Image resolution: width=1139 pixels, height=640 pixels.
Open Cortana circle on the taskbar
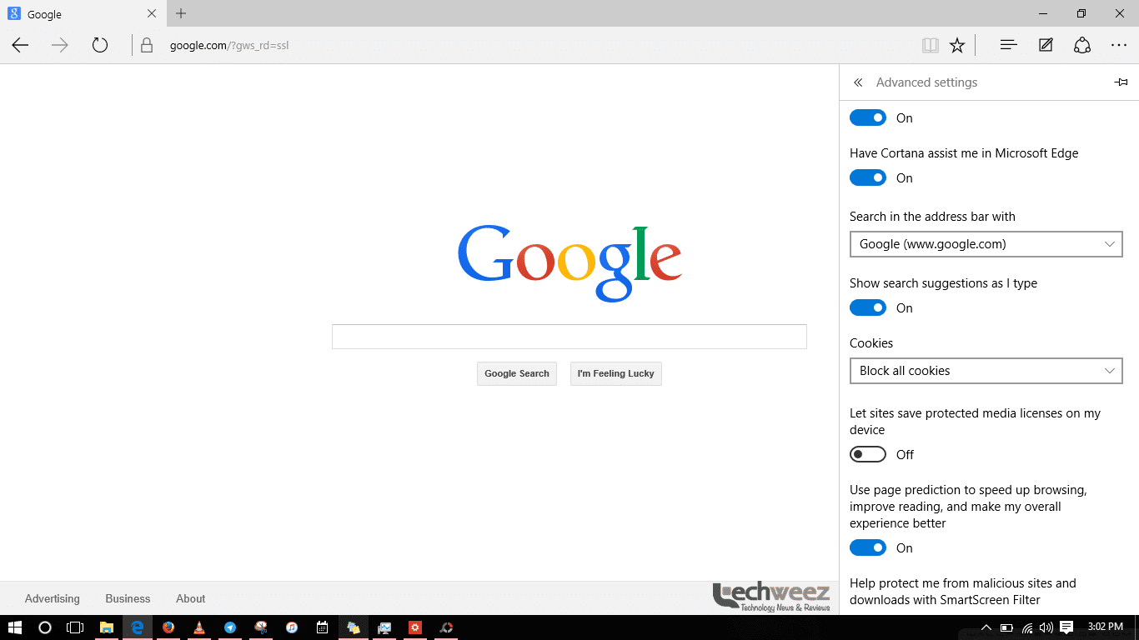(x=45, y=627)
